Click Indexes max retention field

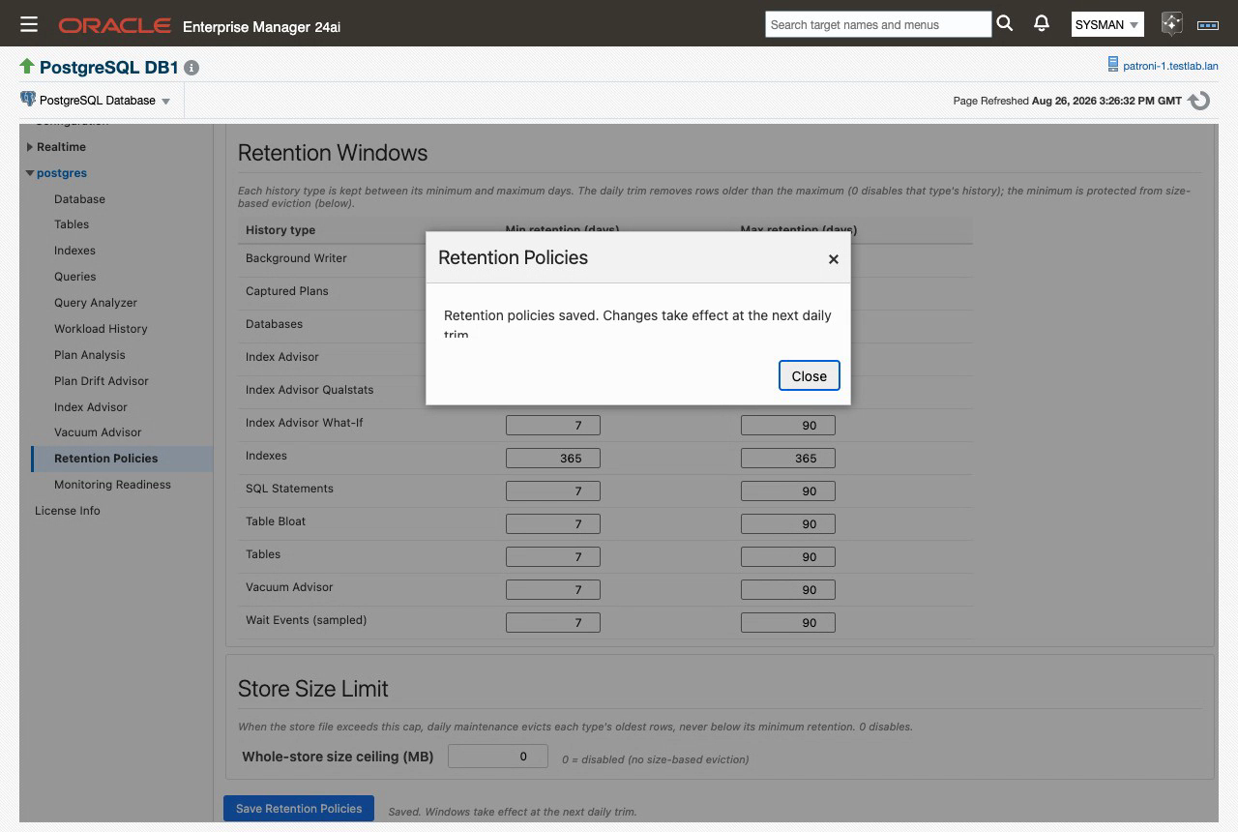pyautogui.click(x=788, y=458)
